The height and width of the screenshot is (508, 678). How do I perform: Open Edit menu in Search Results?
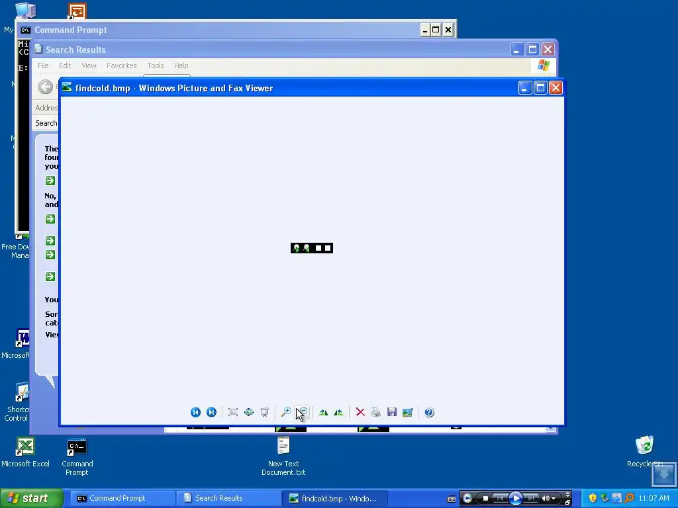point(65,65)
